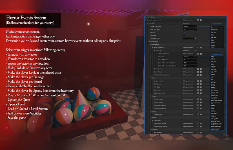Open the Trigger Interaction dropdown
This screenshot has width=233, height=150.
(x=190, y=26)
